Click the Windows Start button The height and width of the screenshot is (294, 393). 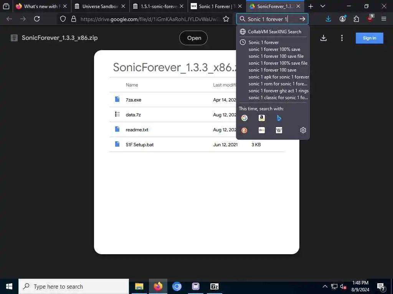pyautogui.click(x=9, y=286)
